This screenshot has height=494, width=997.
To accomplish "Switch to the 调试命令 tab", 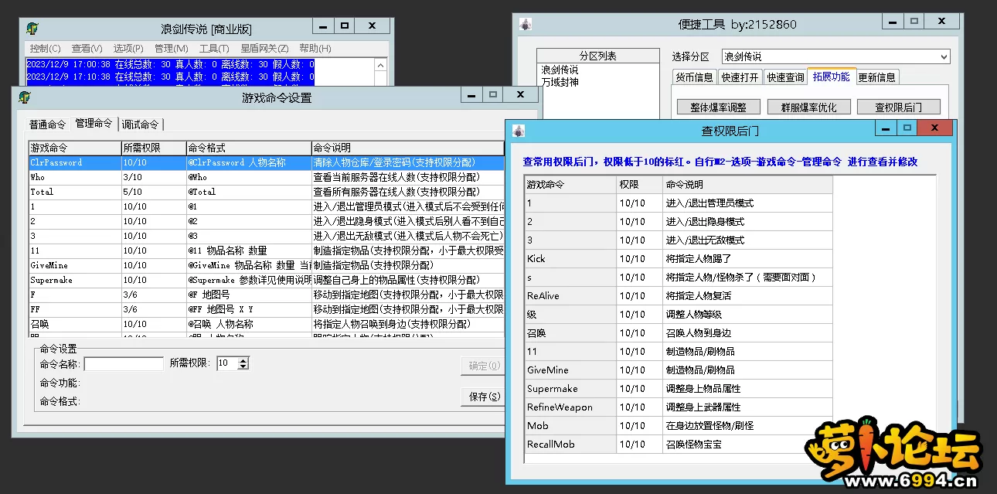I will 140,124.
